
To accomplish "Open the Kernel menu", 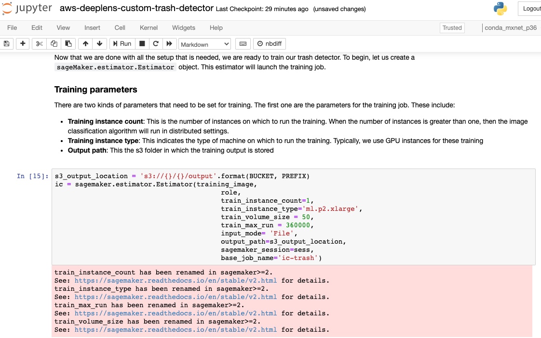I will pos(149,28).
